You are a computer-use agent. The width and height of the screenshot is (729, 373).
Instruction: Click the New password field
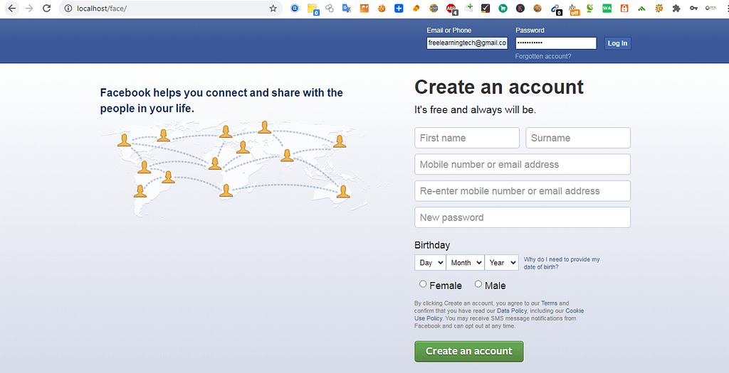[x=523, y=217]
